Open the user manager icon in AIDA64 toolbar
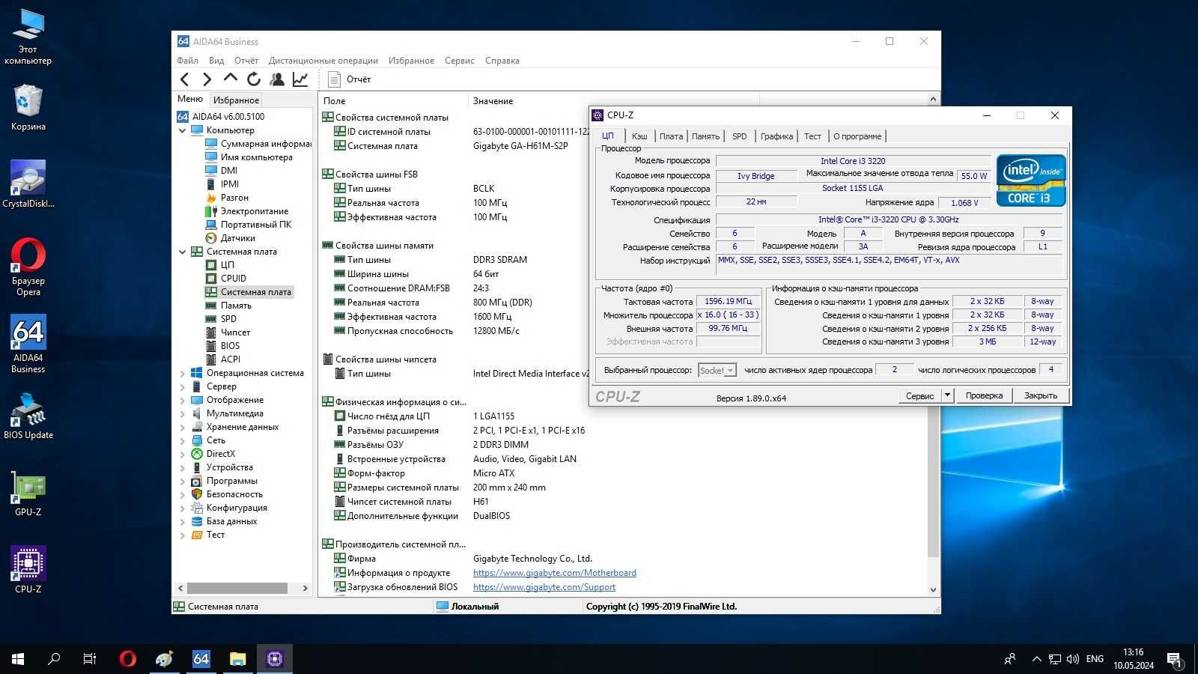This screenshot has height=674, width=1198. click(x=277, y=79)
